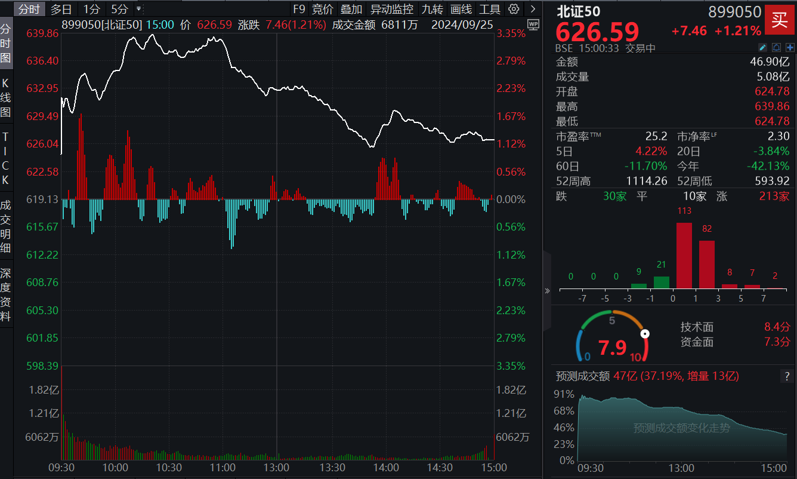Click the 北证50 title name
This screenshot has width=797, height=479.
click(x=579, y=11)
